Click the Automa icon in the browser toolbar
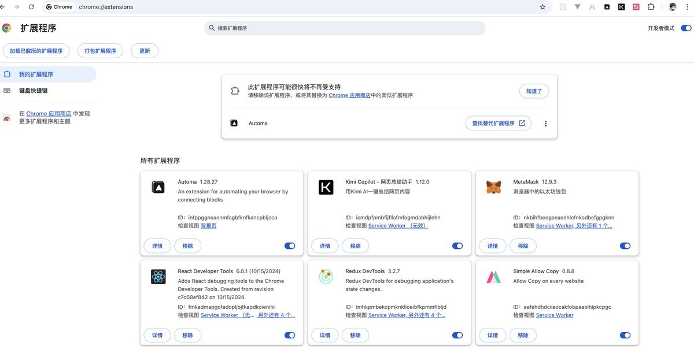Viewport: 694px width, 347px height. [607, 7]
